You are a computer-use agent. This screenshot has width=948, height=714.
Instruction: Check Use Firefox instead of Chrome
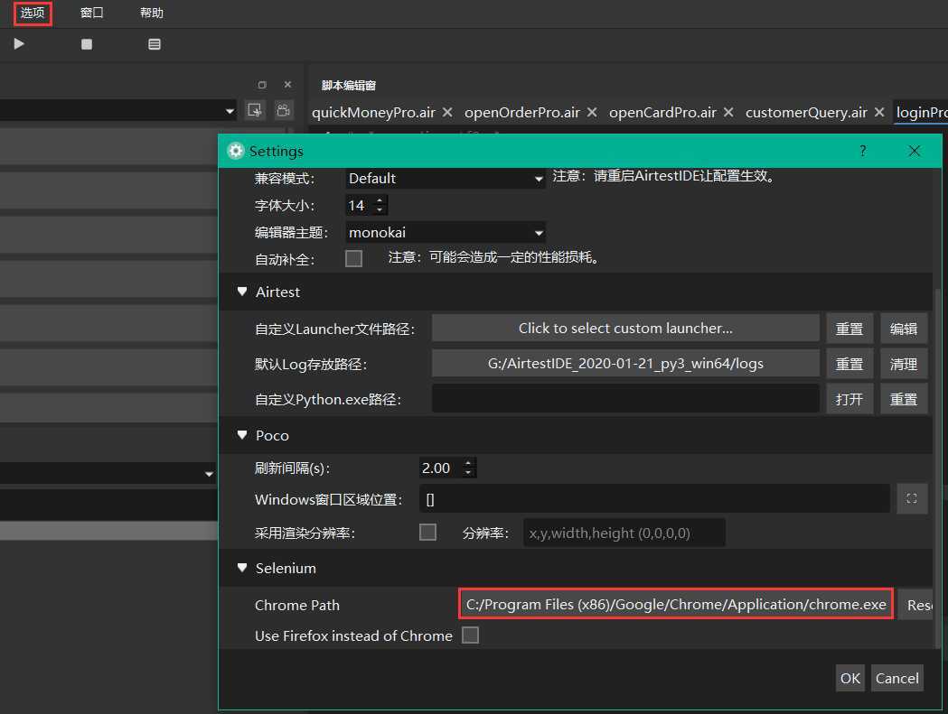470,635
